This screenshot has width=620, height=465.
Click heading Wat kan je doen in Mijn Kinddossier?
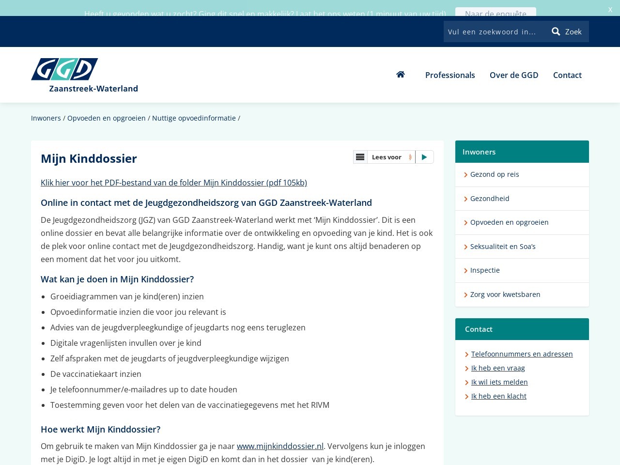pos(117,279)
